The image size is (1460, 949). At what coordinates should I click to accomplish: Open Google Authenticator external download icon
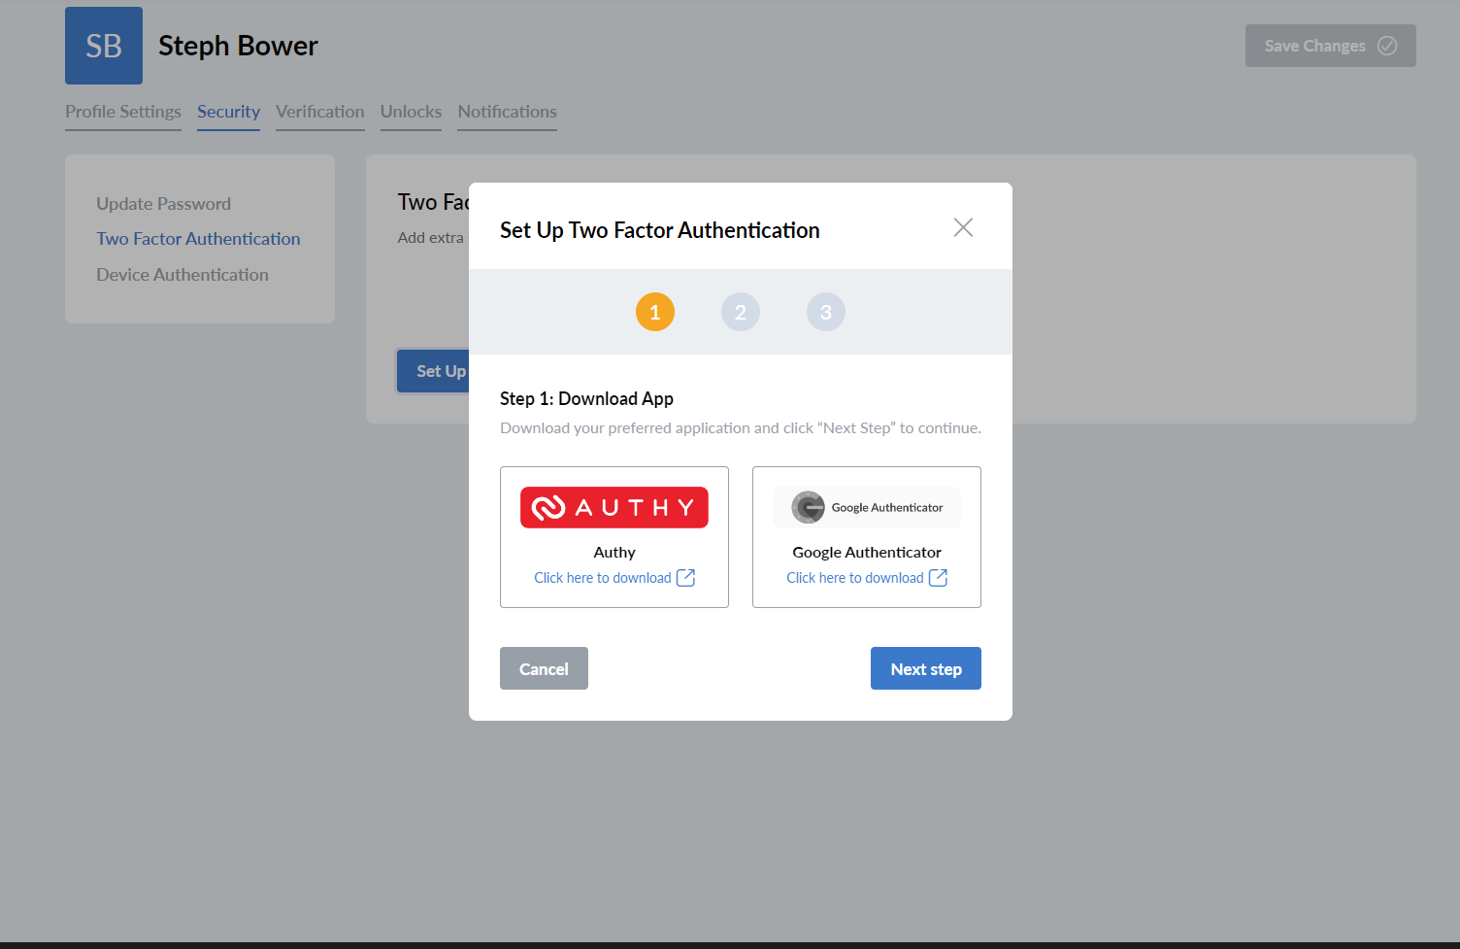coord(938,578)
